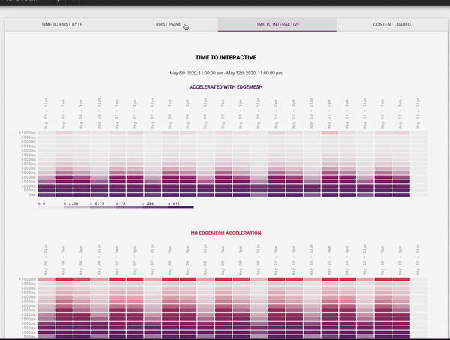Screen dimensions: 450x340
Task: Click the >7000ms cell for May 12 3pm, no-acceleration chart
Action: click(401, 279)
